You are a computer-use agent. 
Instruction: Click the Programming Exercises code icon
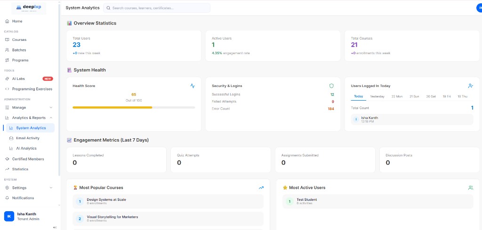7,89
